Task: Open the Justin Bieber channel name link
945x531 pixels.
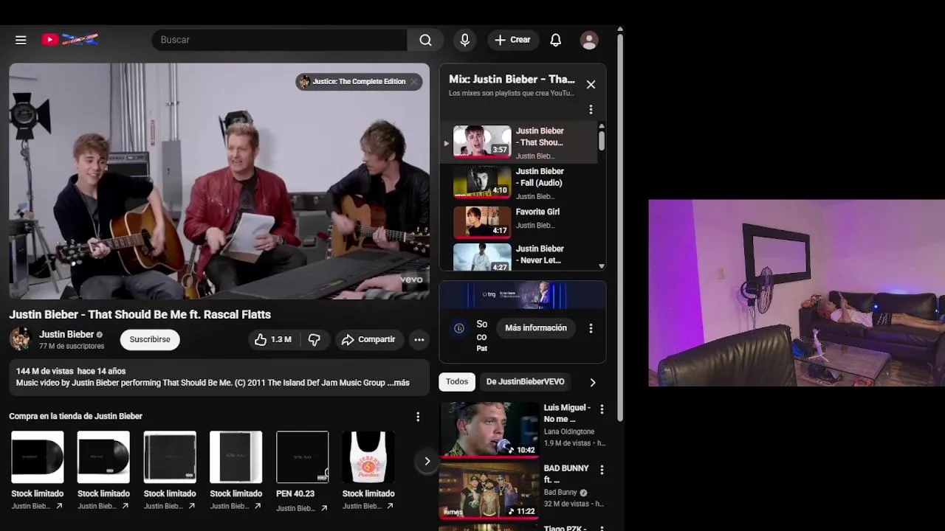Action: 66,334
